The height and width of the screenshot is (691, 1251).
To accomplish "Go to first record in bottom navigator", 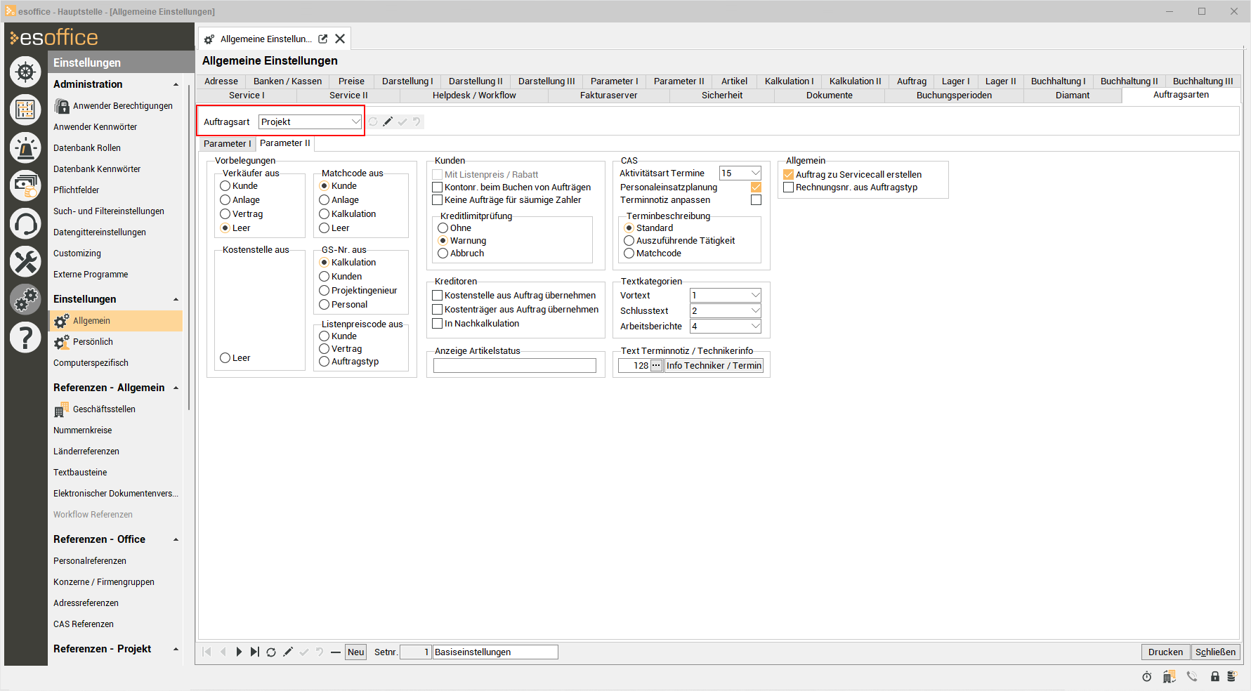I will click(207, 652).
